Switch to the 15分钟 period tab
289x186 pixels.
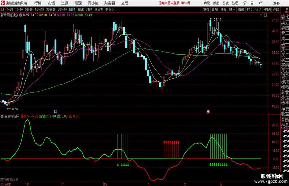click(x=39, y=9)
